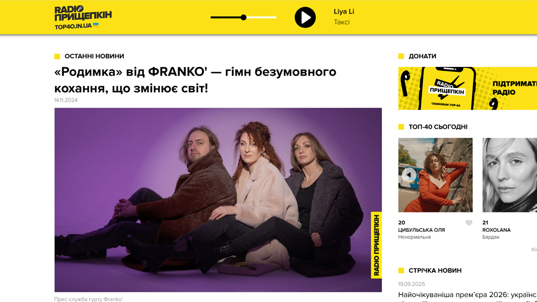Viewport: 537px width, 302px height.
Task: Select the ROXOLANA cover thumbnail
Action: coord(510,175)
